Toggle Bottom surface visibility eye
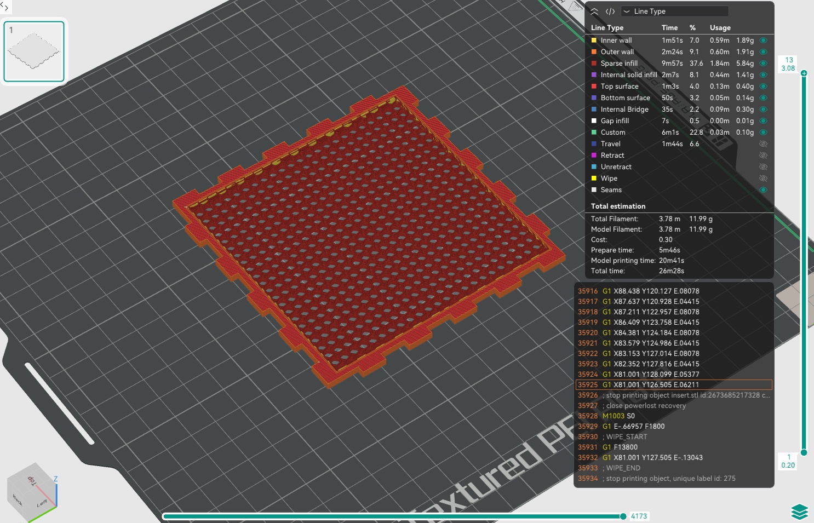This screenshot has width=814, height=523. [763, 98]
